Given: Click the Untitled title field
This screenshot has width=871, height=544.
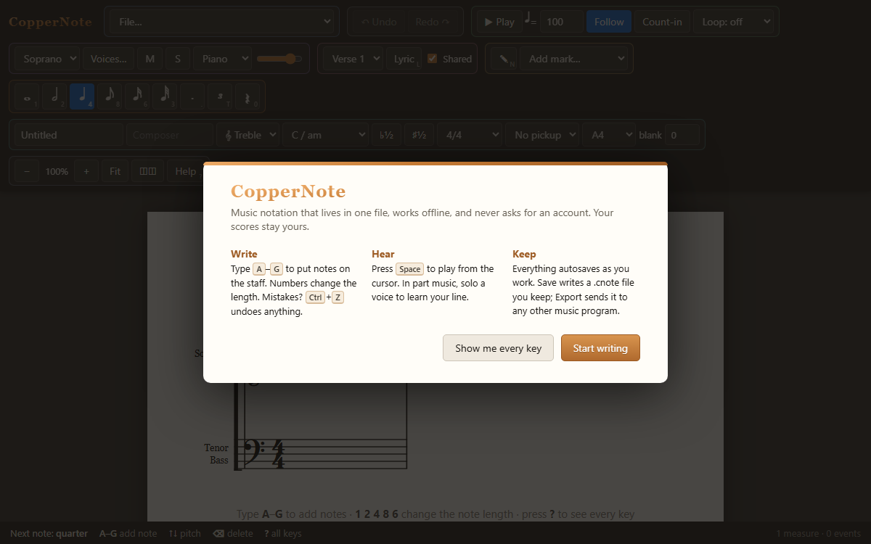Looking at the screenshot, I should click(69, 135).
